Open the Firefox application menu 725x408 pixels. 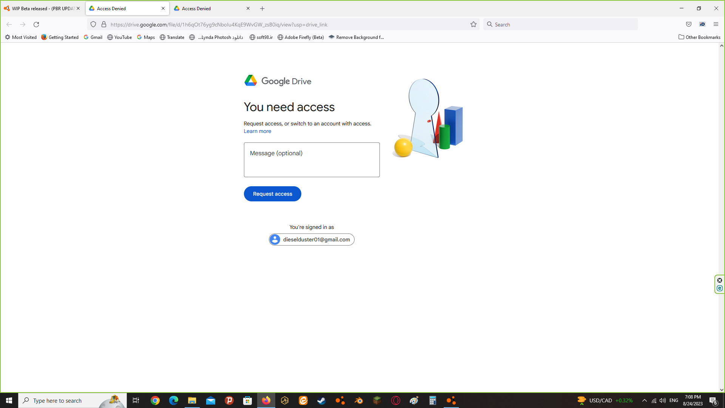tap(716, 24)
